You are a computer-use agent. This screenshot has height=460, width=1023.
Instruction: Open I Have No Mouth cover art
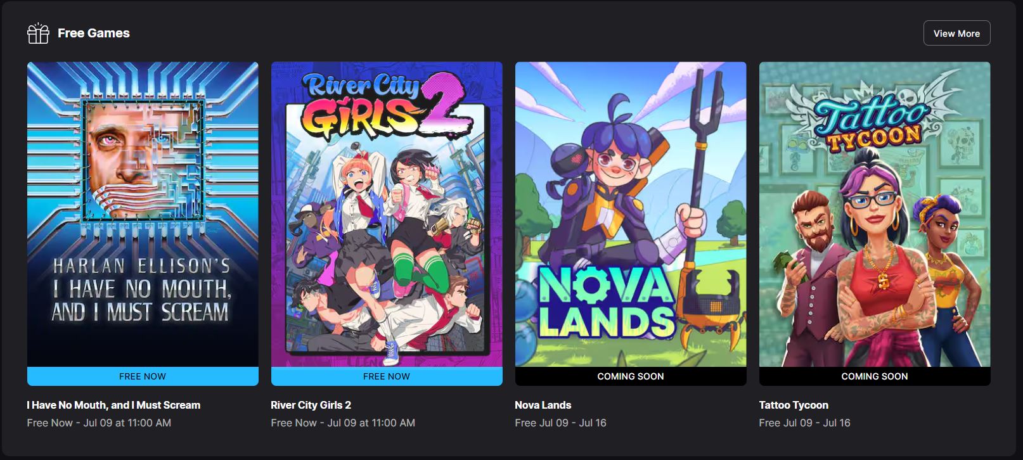click(x=143, y=214)
